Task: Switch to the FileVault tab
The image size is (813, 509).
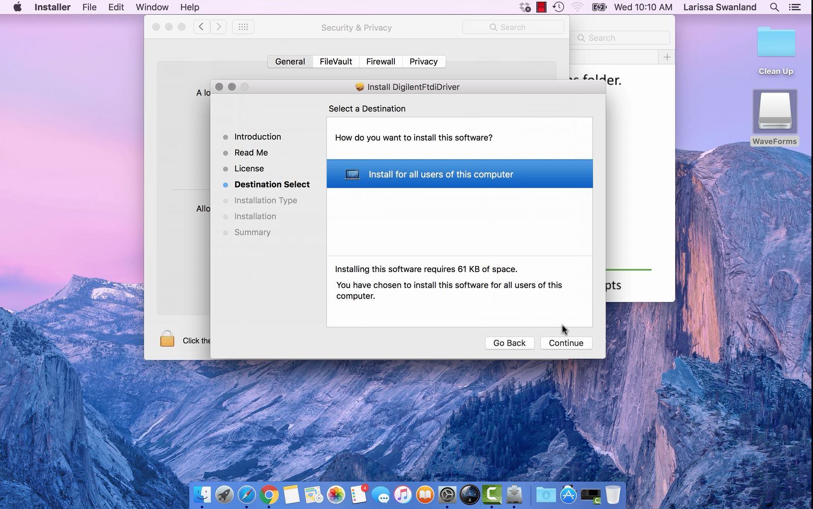Action: (x=336, y=62)
